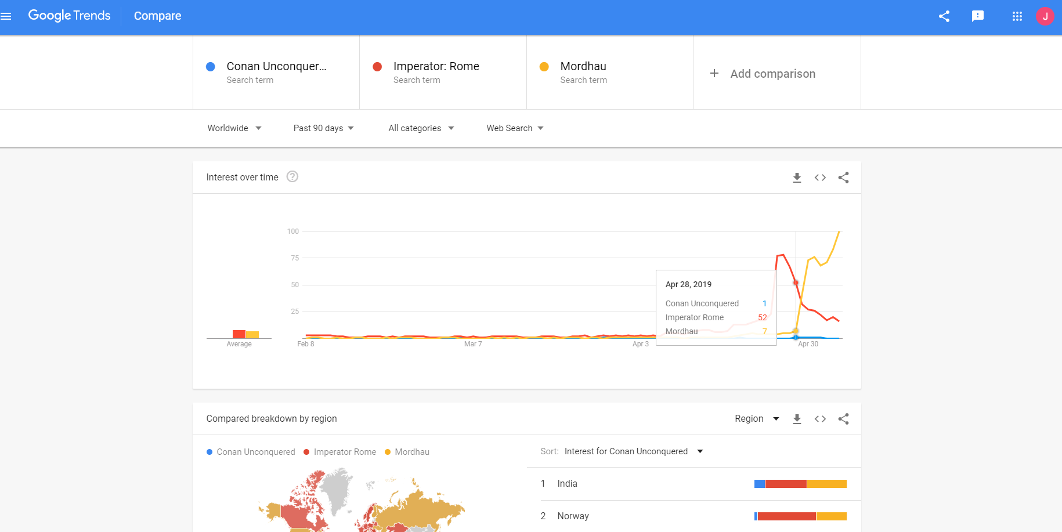Edit the Mordhau search term
Viewport: 1062px width, 532px height.
click(x=610, y=72)
